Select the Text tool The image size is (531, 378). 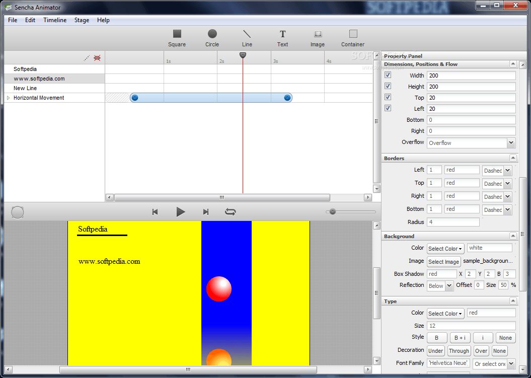pyautogui.click(x=282, y=35)
